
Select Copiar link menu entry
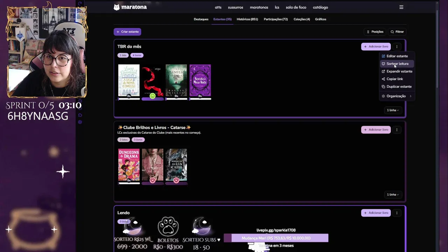[x=397, y=79]
